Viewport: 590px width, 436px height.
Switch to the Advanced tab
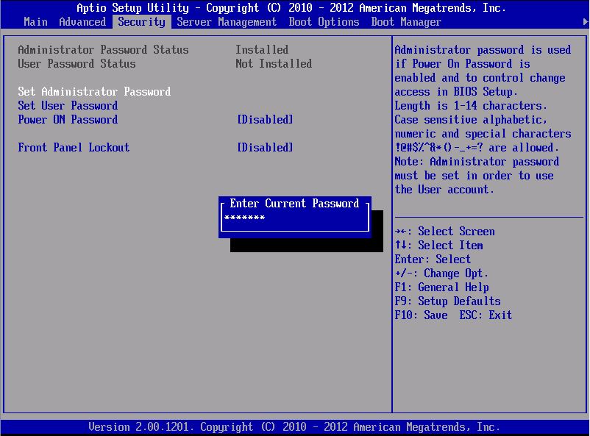[x=82, y=22]
